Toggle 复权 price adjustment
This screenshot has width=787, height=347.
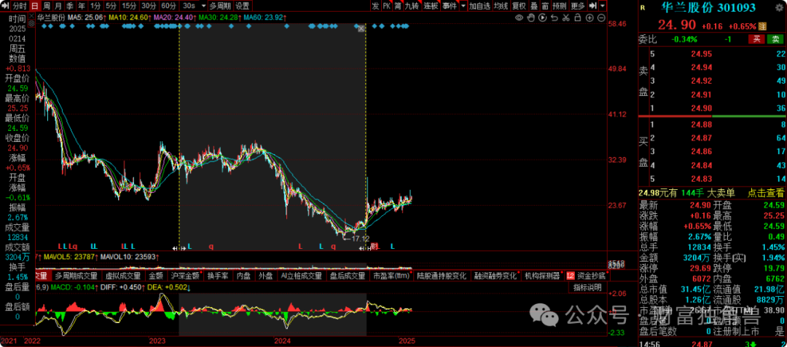point(519,6)
